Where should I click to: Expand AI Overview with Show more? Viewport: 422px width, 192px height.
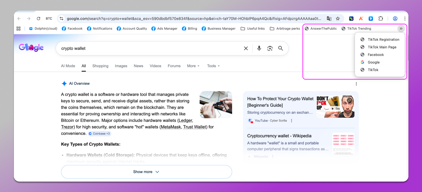(x=146, y=172)
